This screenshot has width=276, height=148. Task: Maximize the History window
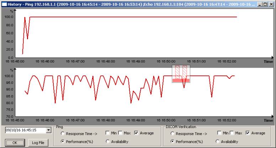click(265, 4)
